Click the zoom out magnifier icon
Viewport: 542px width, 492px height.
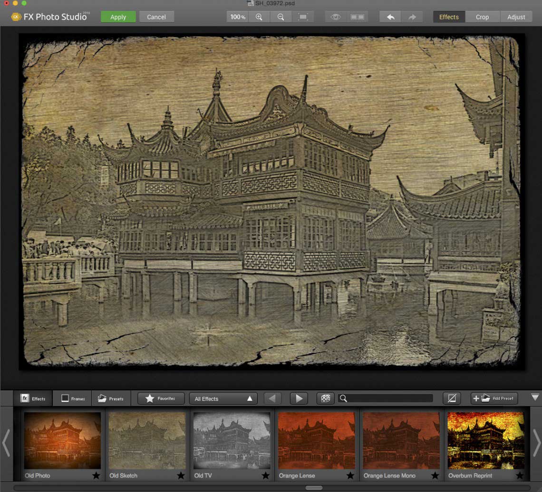[x=281, y=17]
